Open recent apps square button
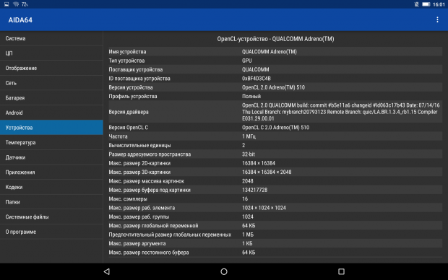The width and height of the screenshot is (448, 280). pos(341,271)
